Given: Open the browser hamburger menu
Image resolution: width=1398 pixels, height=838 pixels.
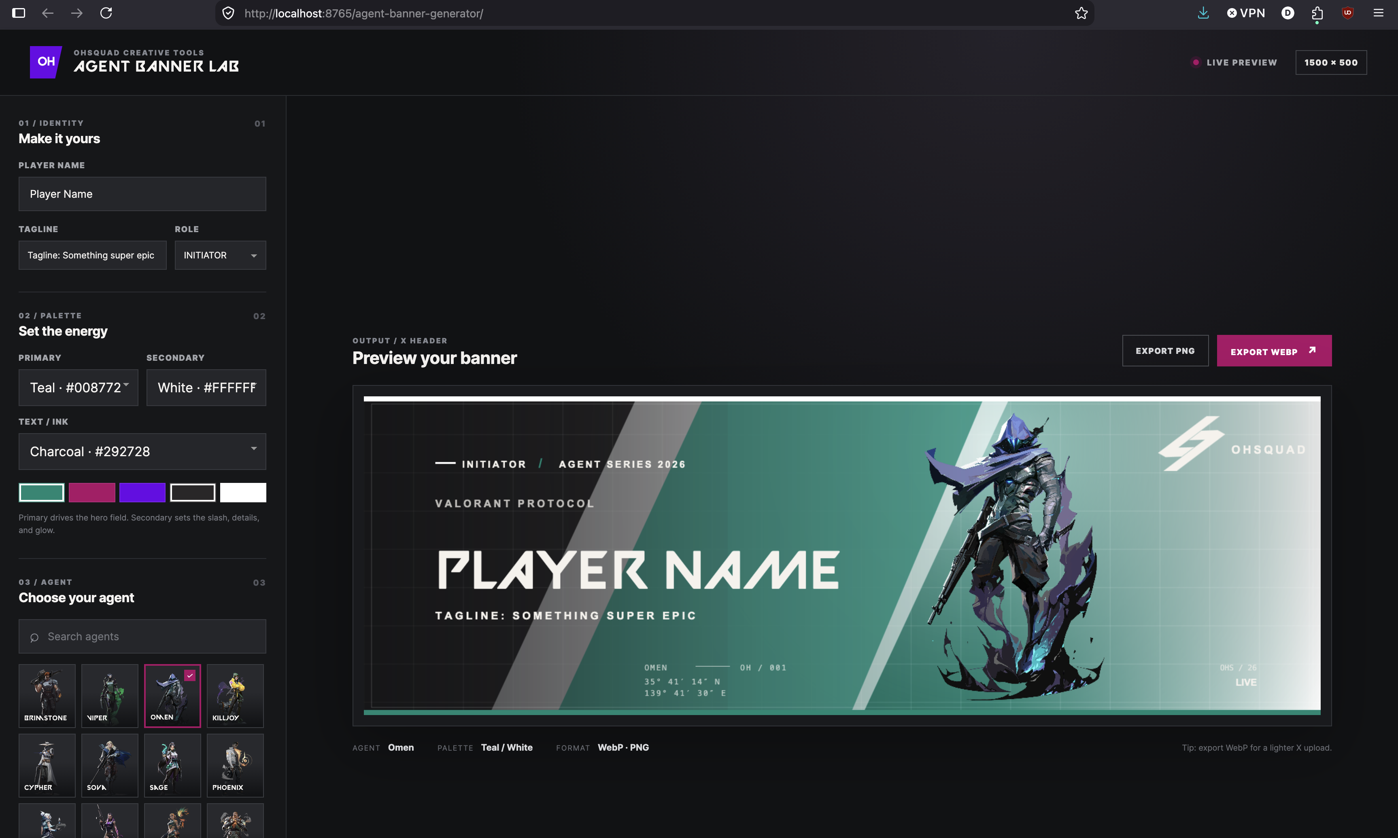Looking at the screenshot, I should click(1378, 13).
